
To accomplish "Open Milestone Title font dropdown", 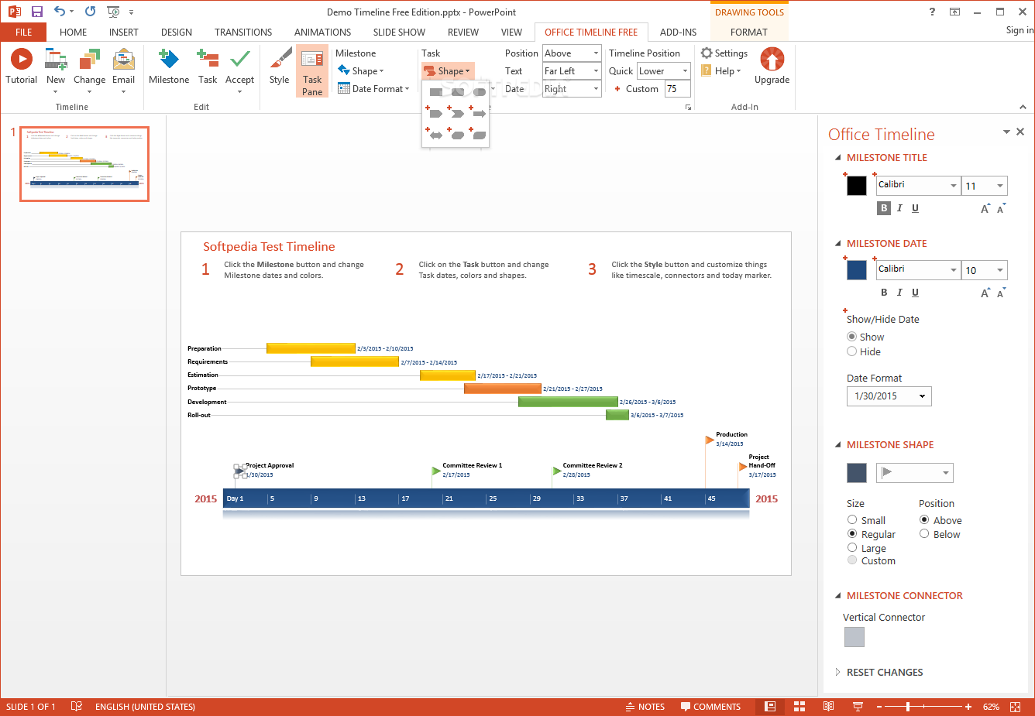I will pos(954,186).
